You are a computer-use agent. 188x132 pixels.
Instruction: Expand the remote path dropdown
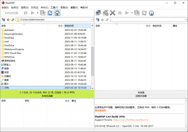(x=185, y=19)
